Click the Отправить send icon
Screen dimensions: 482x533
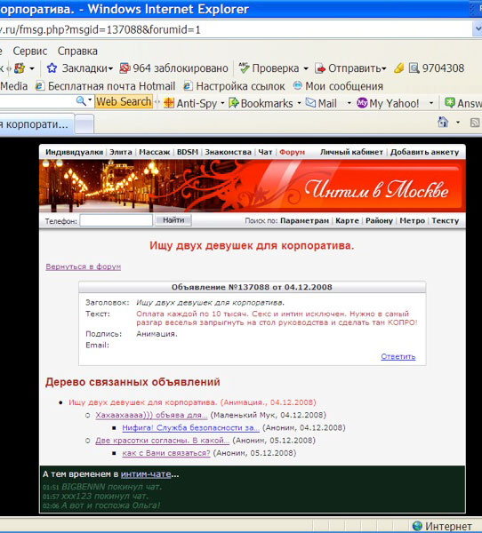coord(320,68)
